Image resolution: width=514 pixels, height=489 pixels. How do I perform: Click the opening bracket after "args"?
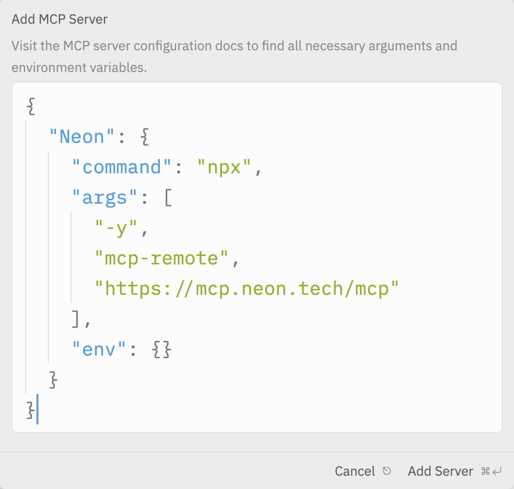168,197
